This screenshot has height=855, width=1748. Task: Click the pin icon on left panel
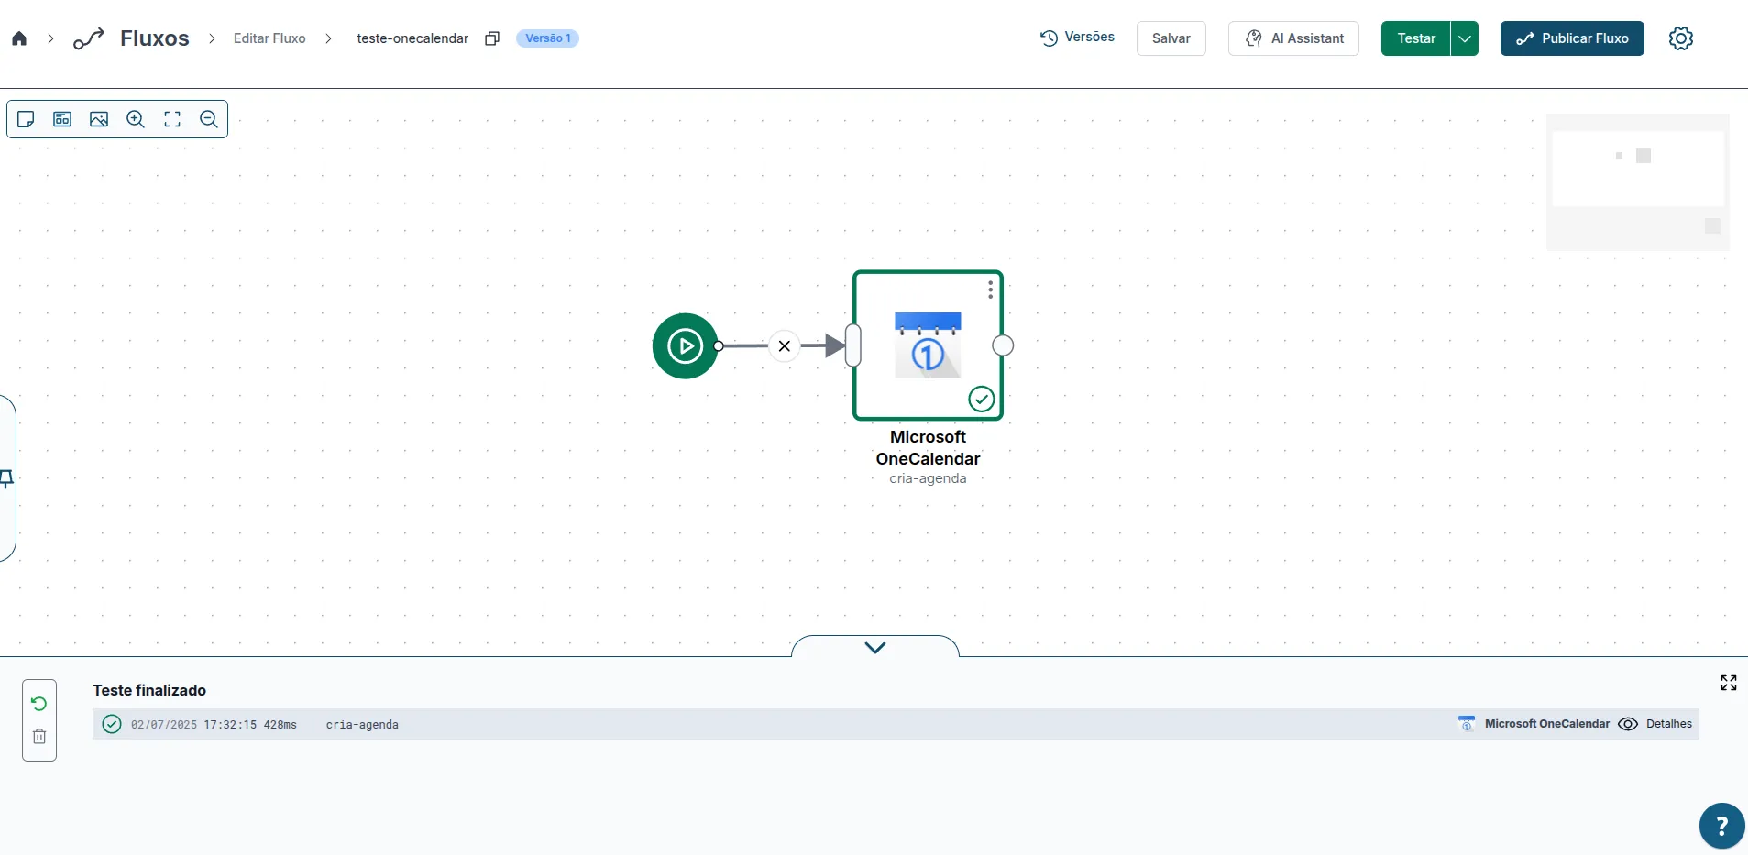[x=6, y=478]
